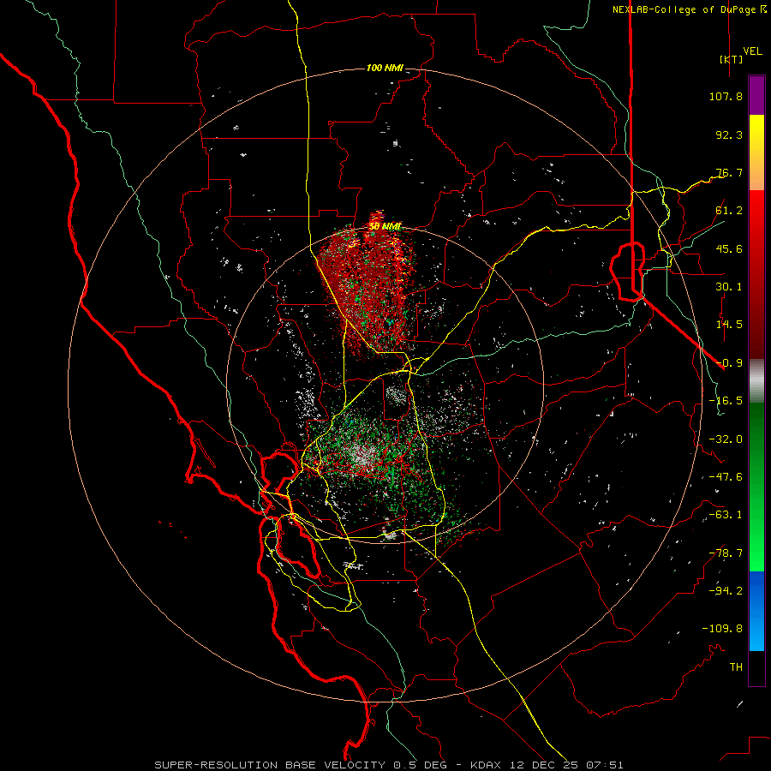Image resolution: width=771 pixels, height=771 pixels.
Task: Click the -32.0 velocity scale value
Action: click(726, 439)
